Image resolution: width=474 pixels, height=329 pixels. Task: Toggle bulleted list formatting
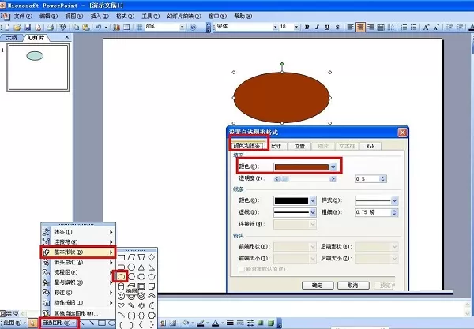tap(414, 27)
